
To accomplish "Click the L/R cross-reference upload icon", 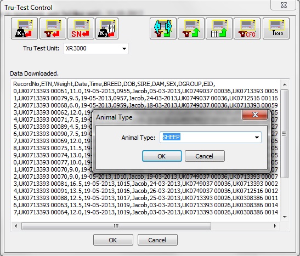I will point(163,29).
